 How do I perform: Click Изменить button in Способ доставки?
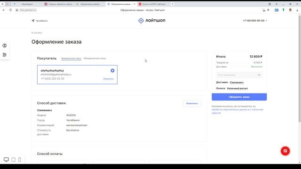pos(192,103)
